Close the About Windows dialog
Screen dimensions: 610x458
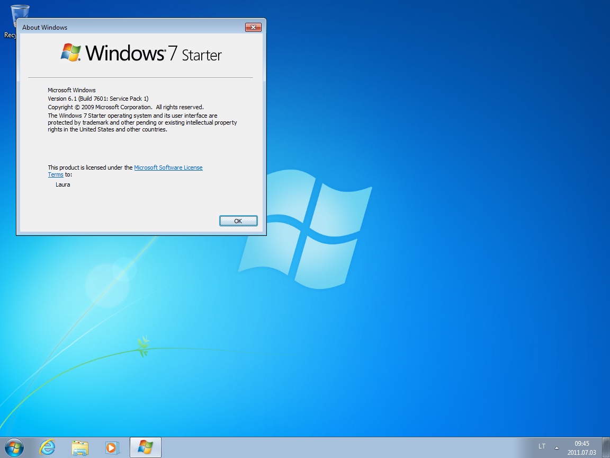253,28
